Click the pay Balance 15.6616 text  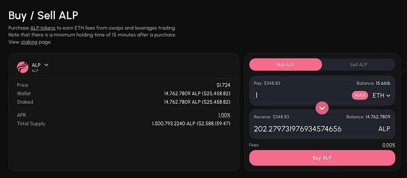coord(373,83)
